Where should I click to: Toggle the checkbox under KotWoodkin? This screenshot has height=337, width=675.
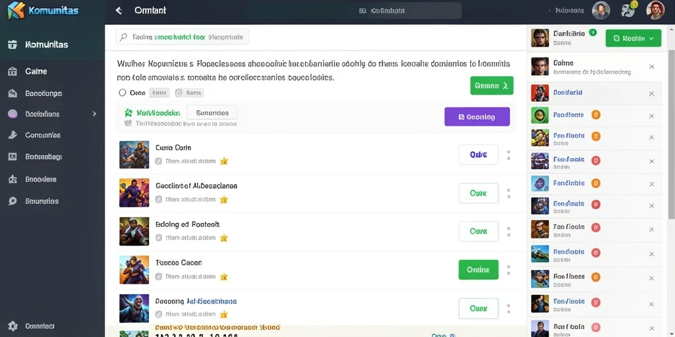[128, 123]
